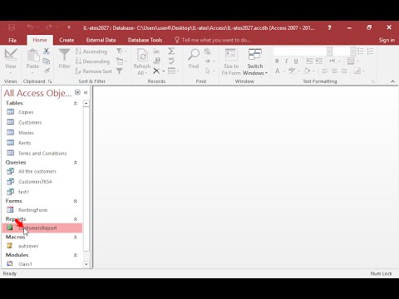
Task: Click the Ascending sort button
Action: [91, 51]
